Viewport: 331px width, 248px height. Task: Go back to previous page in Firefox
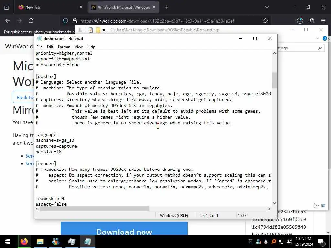point(8,21)
